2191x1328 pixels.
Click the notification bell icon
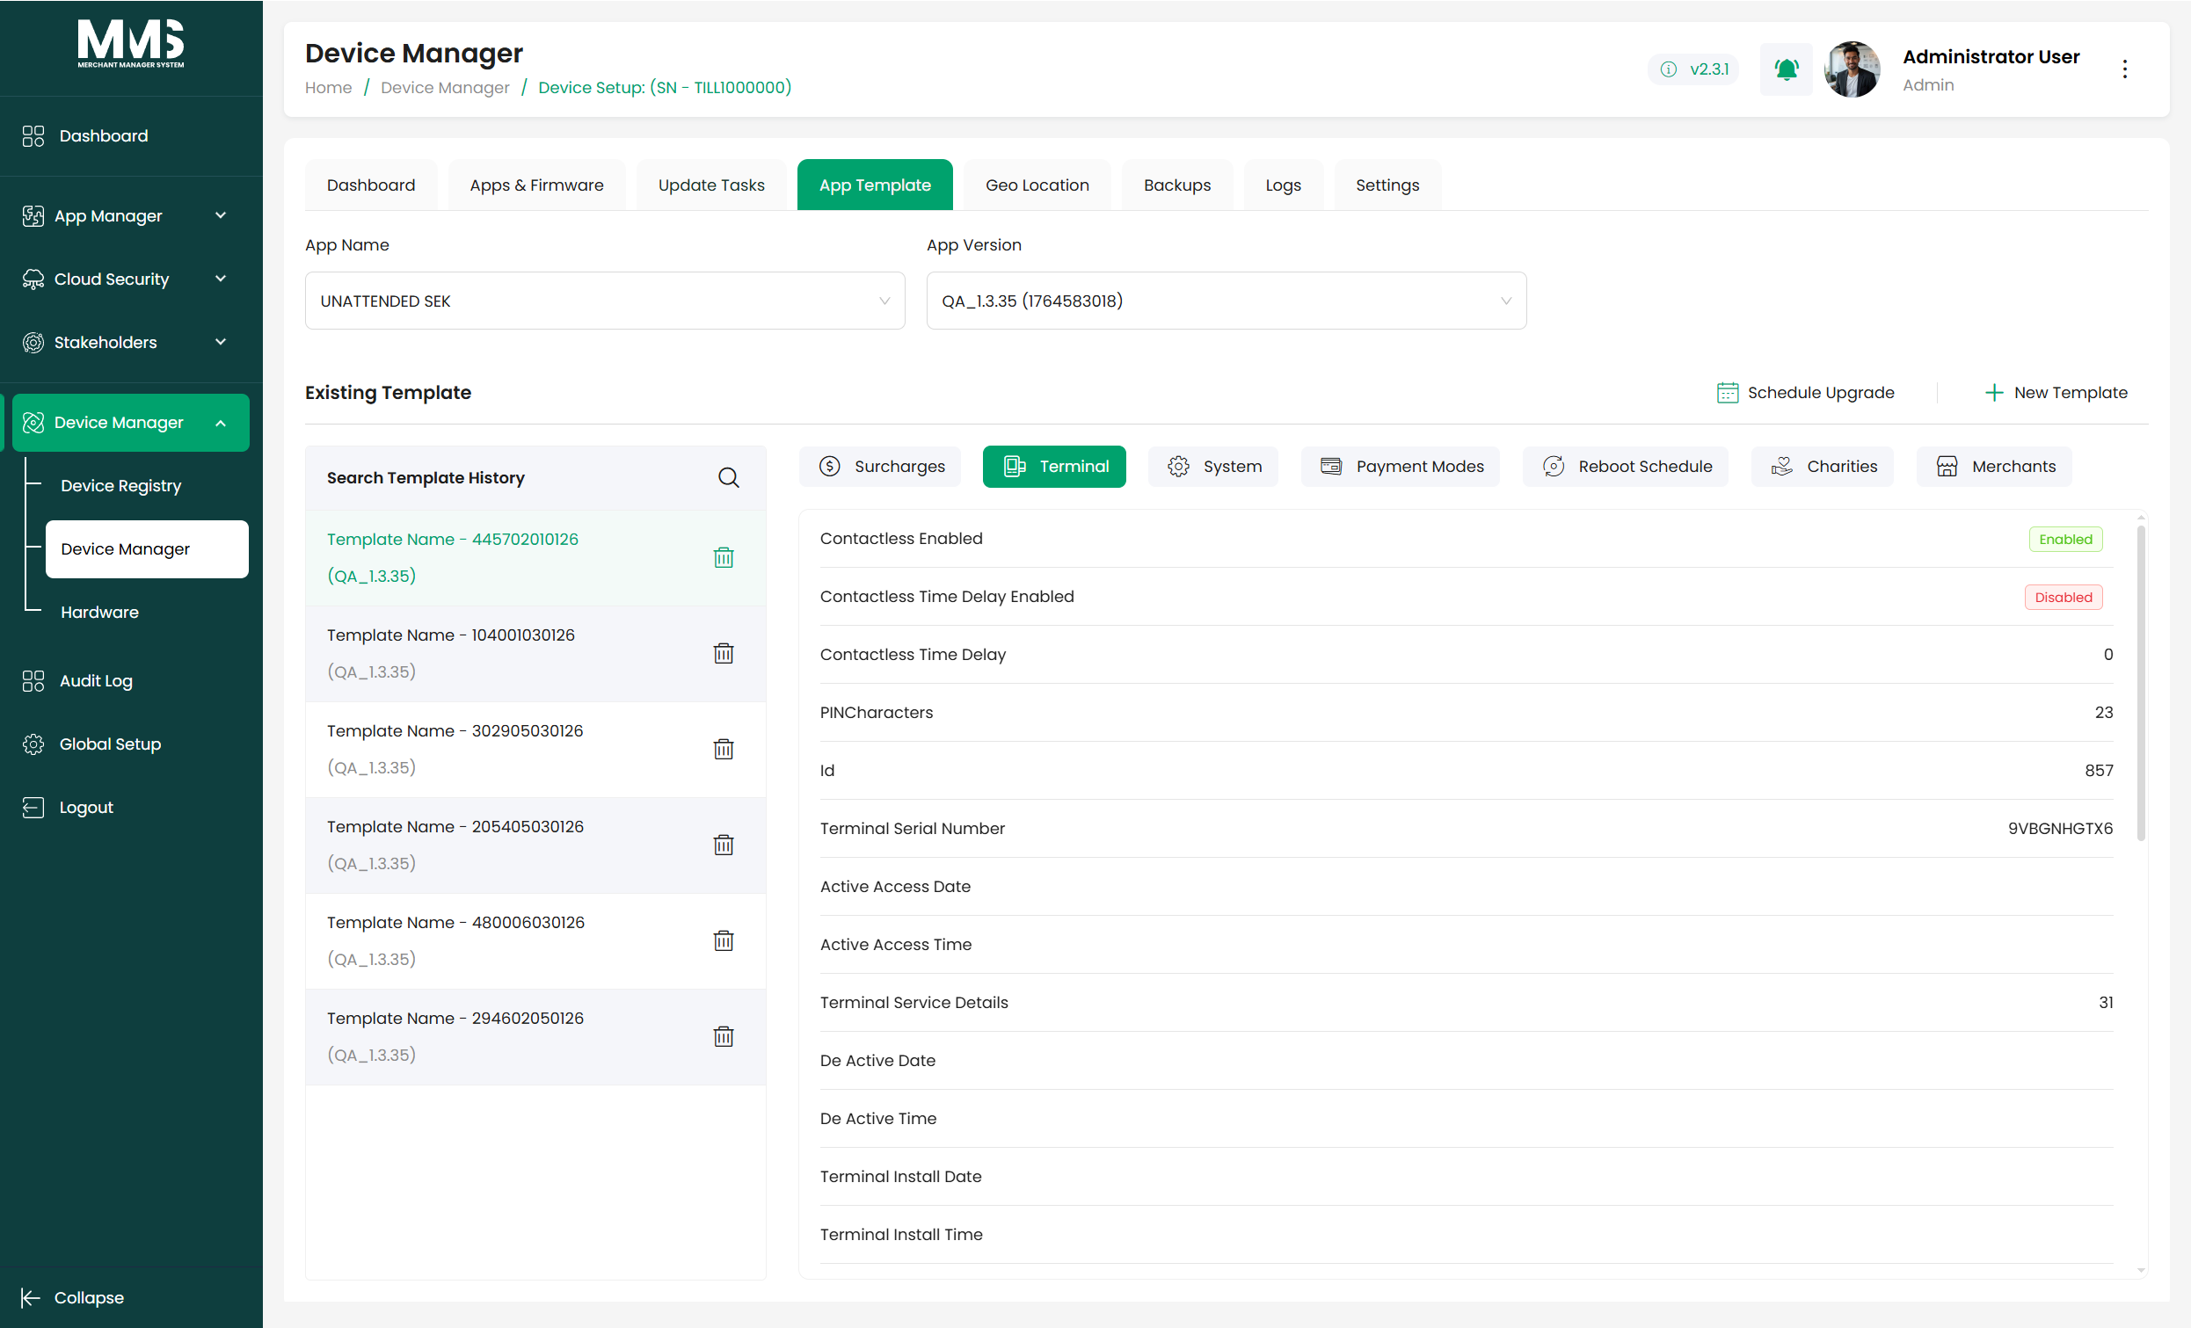point(1786,69)
